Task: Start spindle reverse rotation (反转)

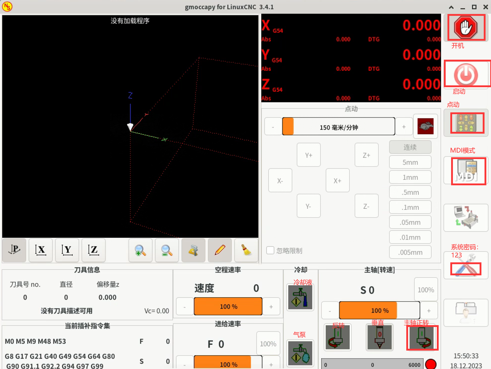Action: [337, 338]
